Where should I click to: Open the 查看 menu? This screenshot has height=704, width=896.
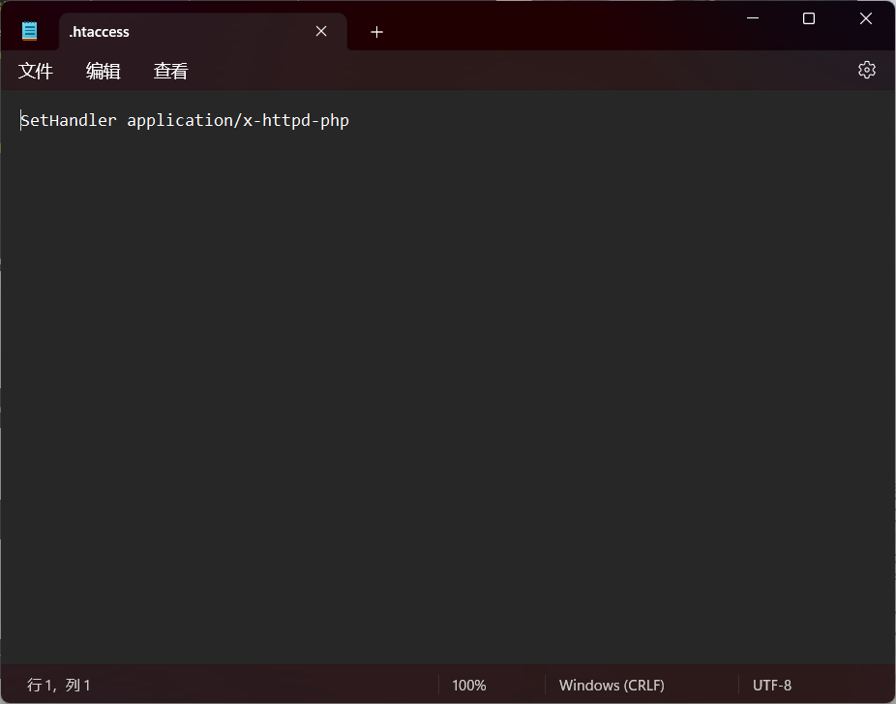[x=171, y=71]
